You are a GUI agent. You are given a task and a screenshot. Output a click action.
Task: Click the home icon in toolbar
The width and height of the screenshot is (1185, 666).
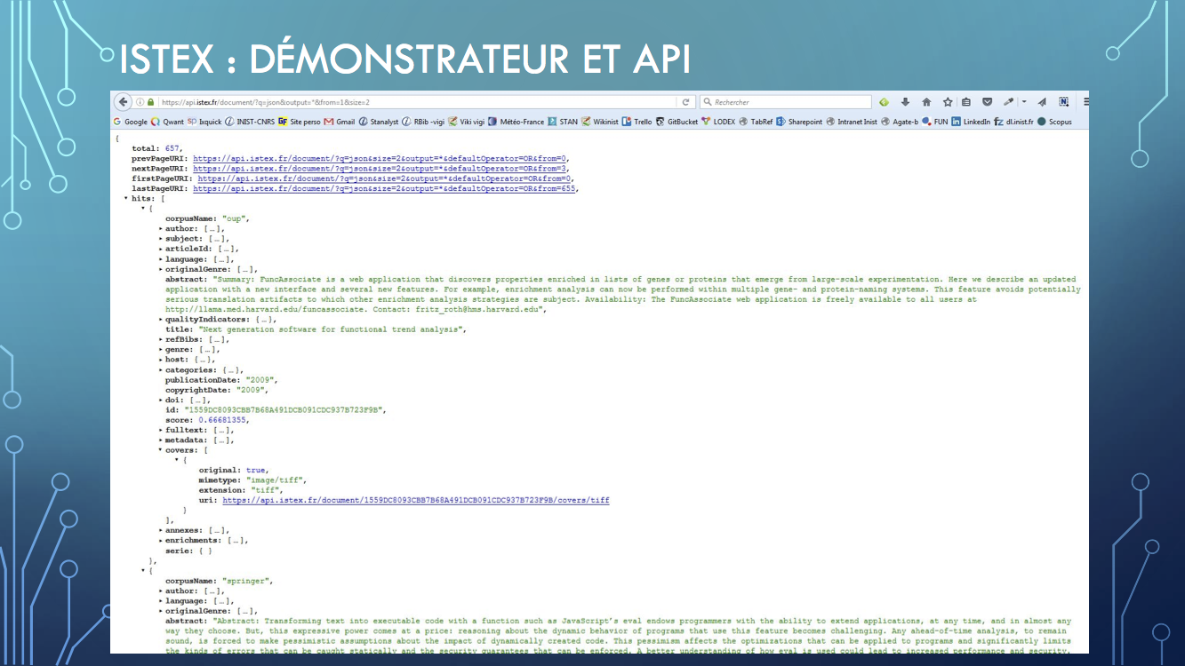click(926, 101)
